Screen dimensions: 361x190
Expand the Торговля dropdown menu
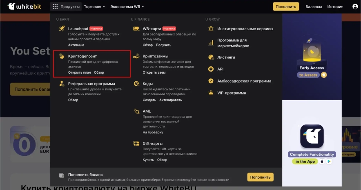[x=94, y=7]
